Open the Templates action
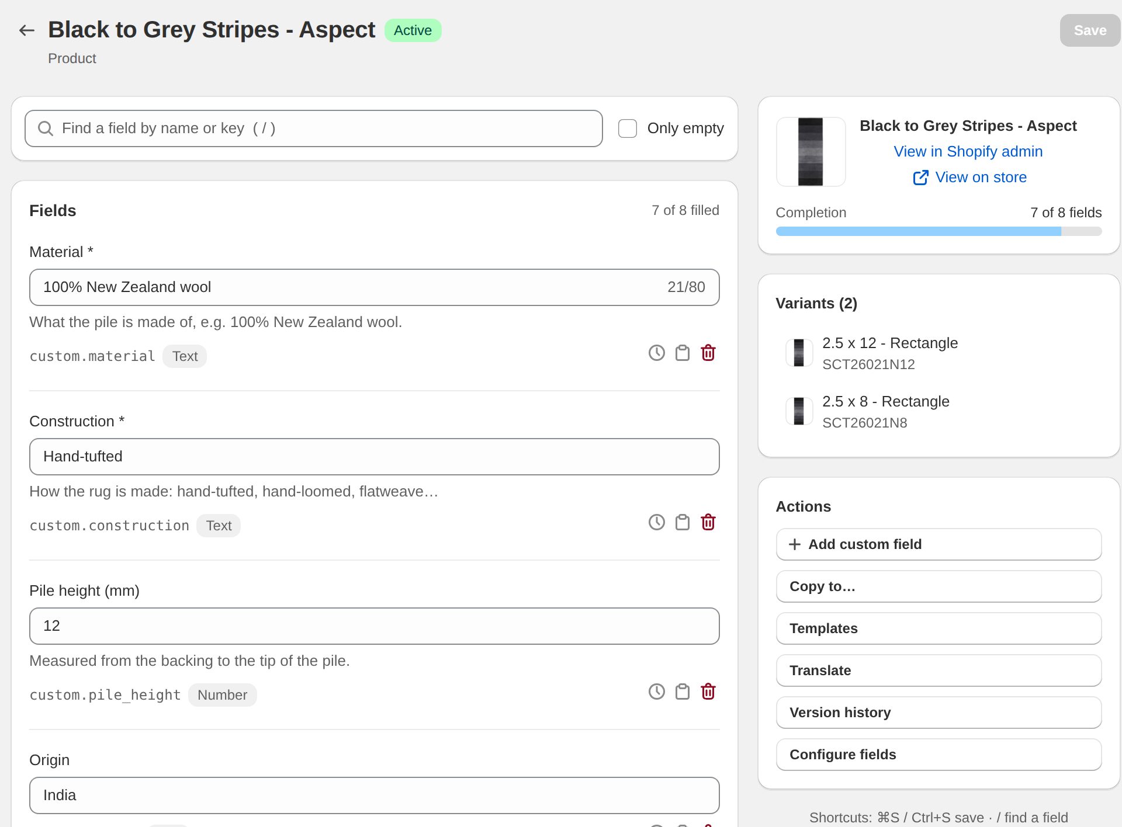 coord(939,628)
